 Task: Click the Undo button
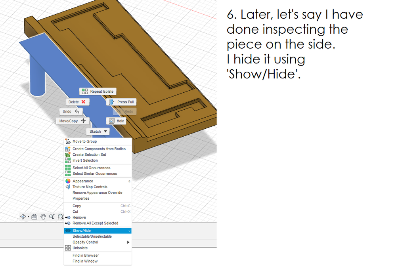[x=71, y=111]
